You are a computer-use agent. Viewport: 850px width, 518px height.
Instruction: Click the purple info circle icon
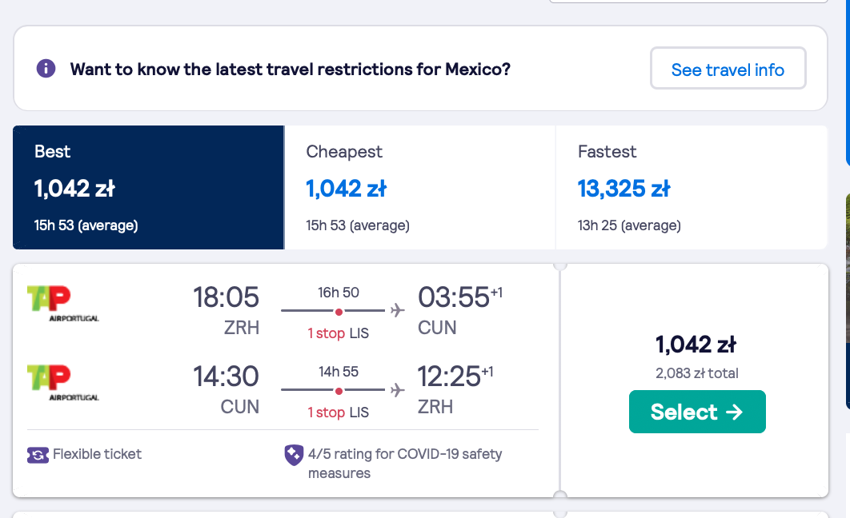pos(46,69)
